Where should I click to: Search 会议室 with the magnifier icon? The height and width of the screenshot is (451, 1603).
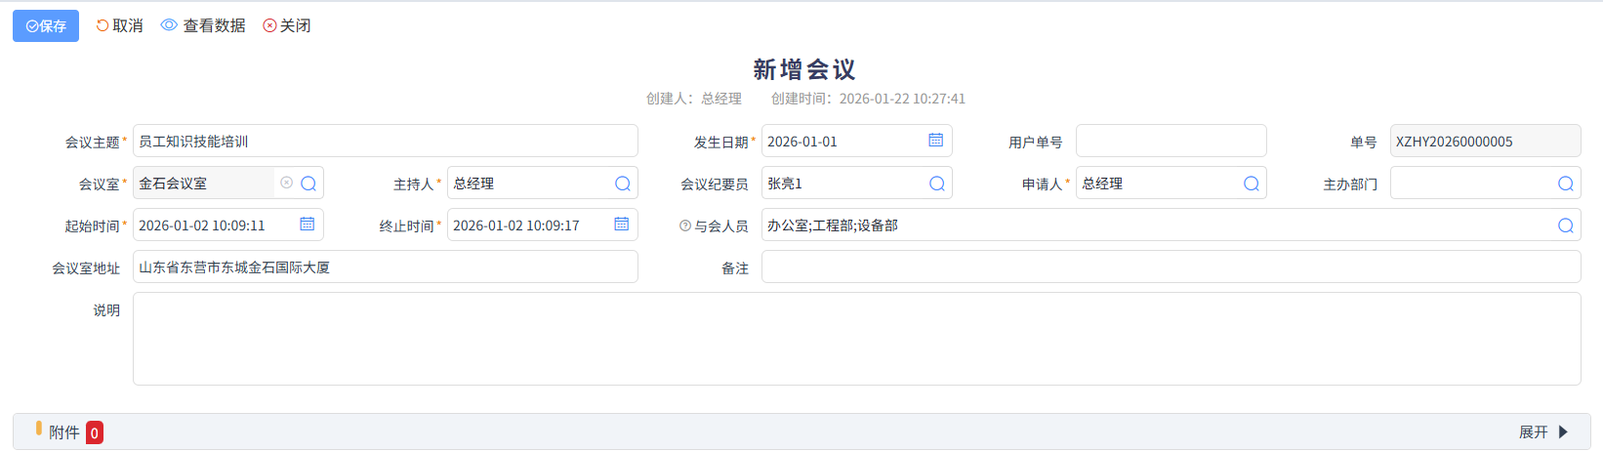[x=308, y=184]
